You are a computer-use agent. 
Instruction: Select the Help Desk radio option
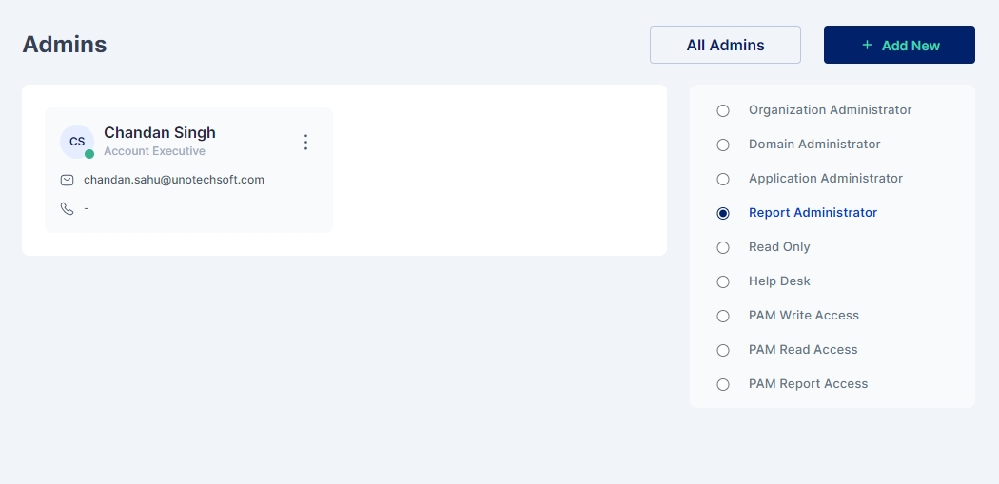click(723, 281)
